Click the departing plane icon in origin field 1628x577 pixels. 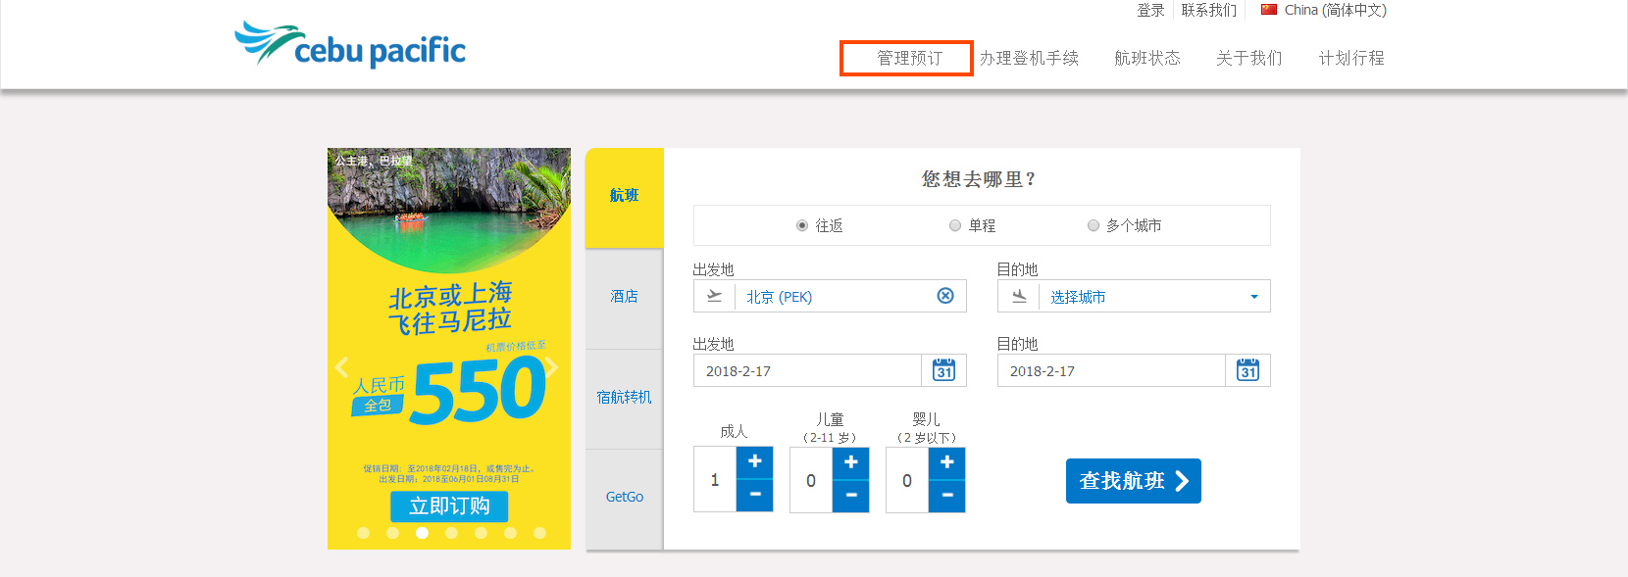714,296
